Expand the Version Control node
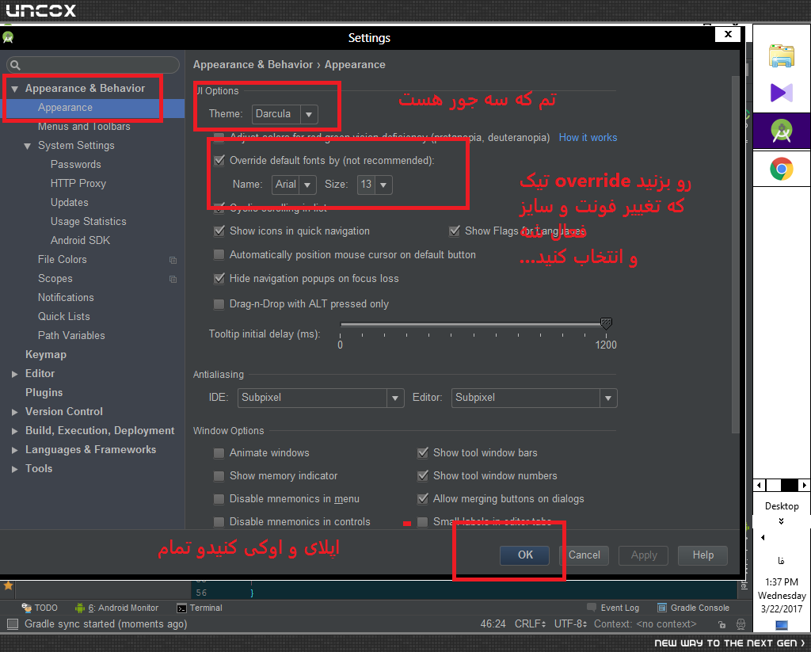 [x=14, y=413]
